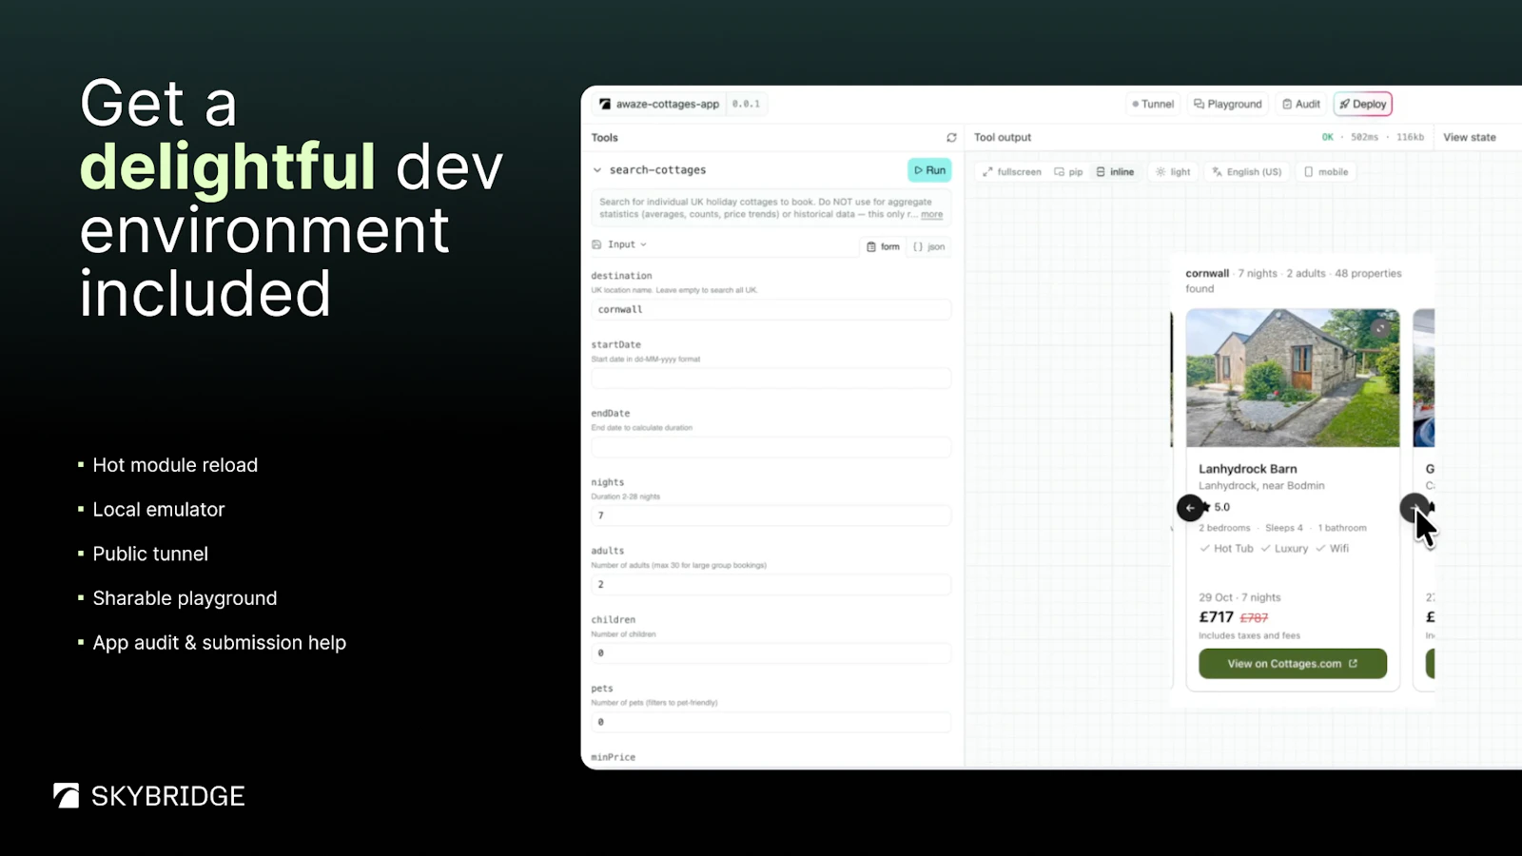The image size is (1522, 856).
Task: Click the 0.0.1 version badge
Action: coord(746,104)
